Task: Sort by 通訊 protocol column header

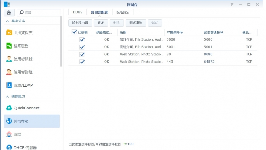Action: click(248, 32)
